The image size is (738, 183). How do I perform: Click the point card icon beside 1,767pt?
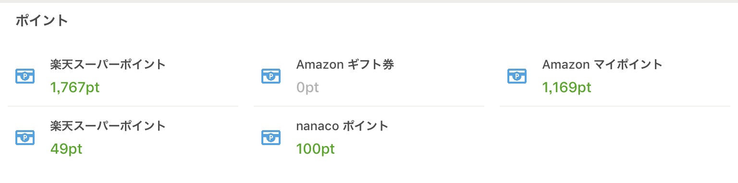(25, 76)
